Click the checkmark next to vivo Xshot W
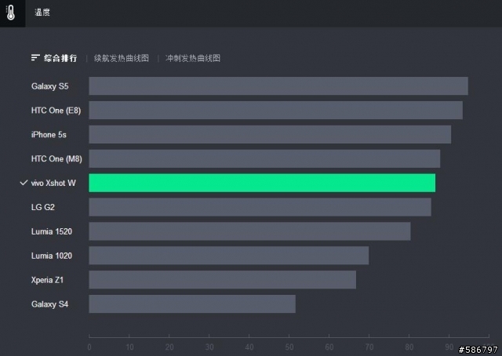The width and height of the screenshot is (502, 356). [24, 183]
